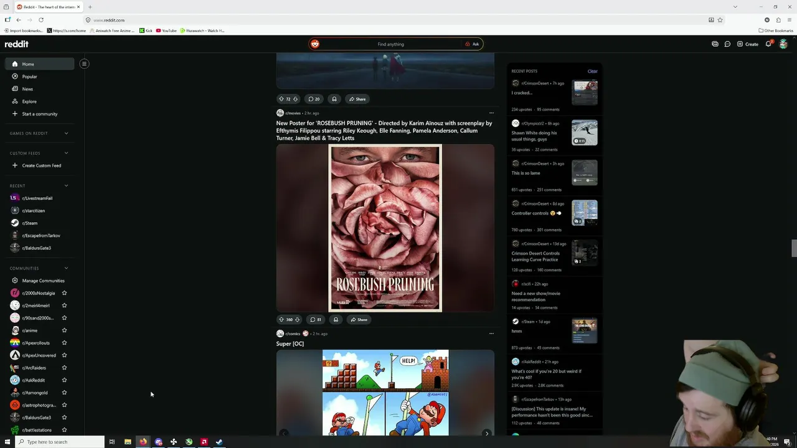Open Windows Task View in taskbar
This screenshot has width=797, height=448.
pos(112,442)
